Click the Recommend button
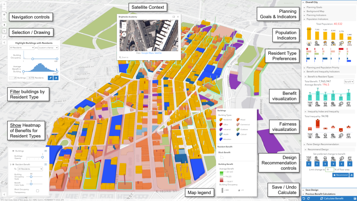Screen dimensions: 357x201 [x=341, y=175]
